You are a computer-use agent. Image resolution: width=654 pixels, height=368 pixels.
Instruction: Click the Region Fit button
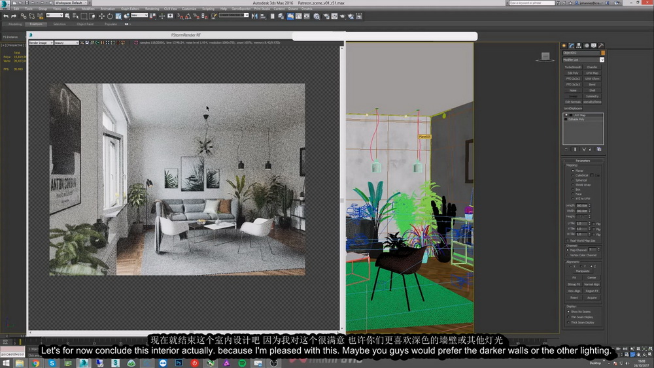click(x=592, y=291)
